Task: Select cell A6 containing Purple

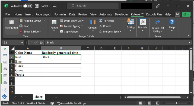Action: coord(28,75)
